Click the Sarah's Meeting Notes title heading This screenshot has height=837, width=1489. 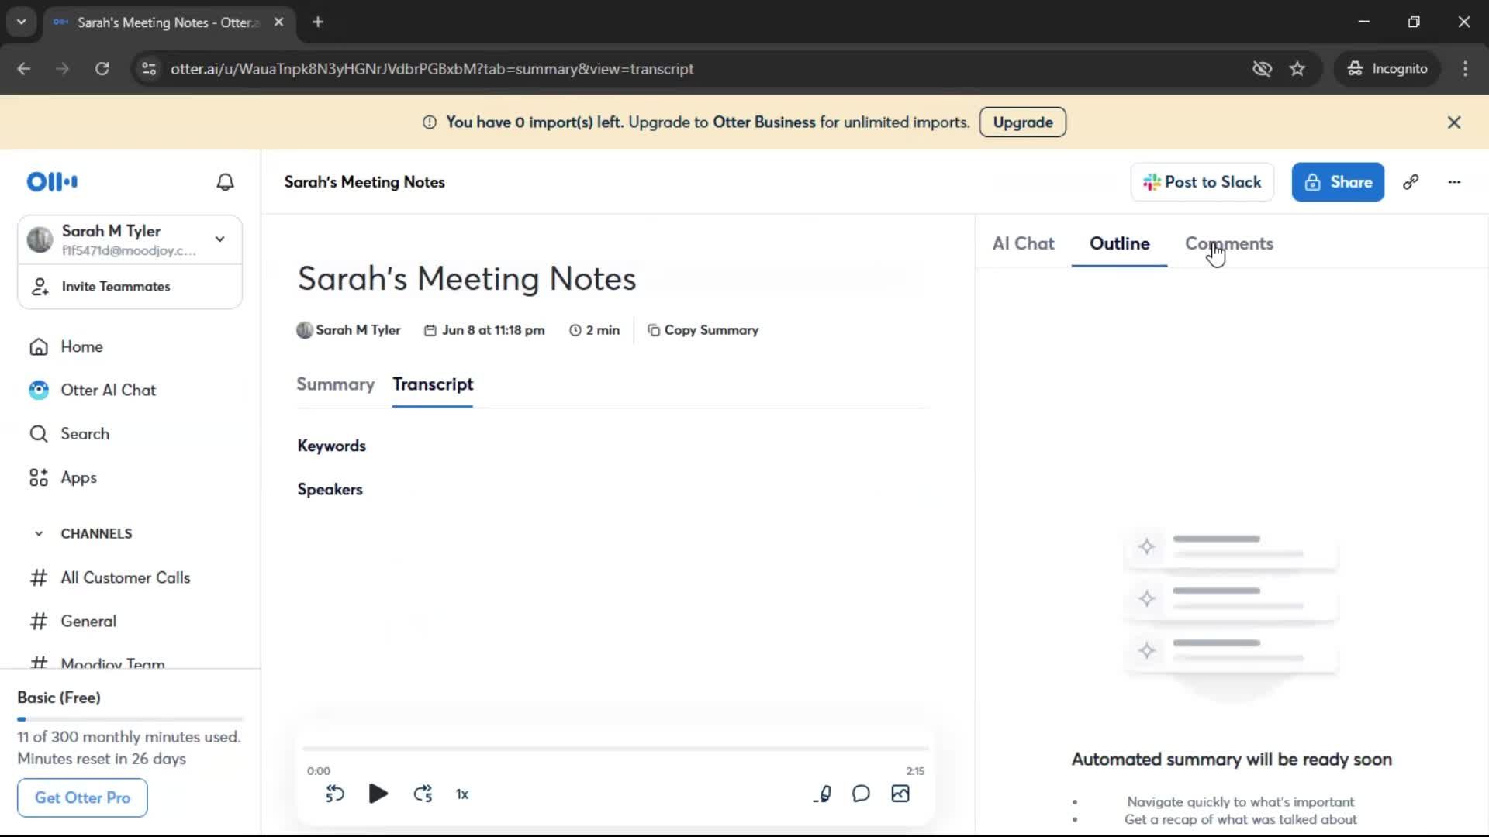point(467,278)
